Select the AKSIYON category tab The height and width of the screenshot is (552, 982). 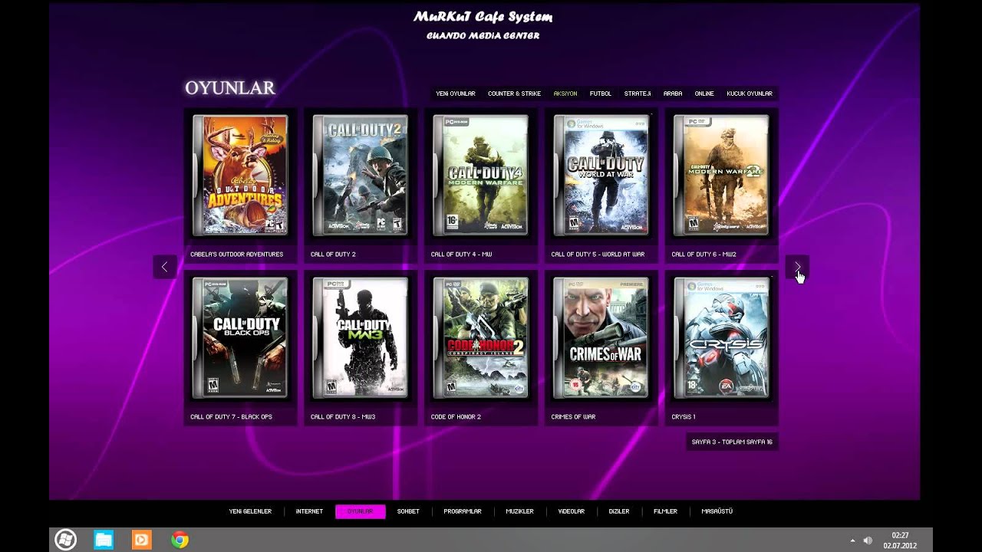tap(565, 94)
